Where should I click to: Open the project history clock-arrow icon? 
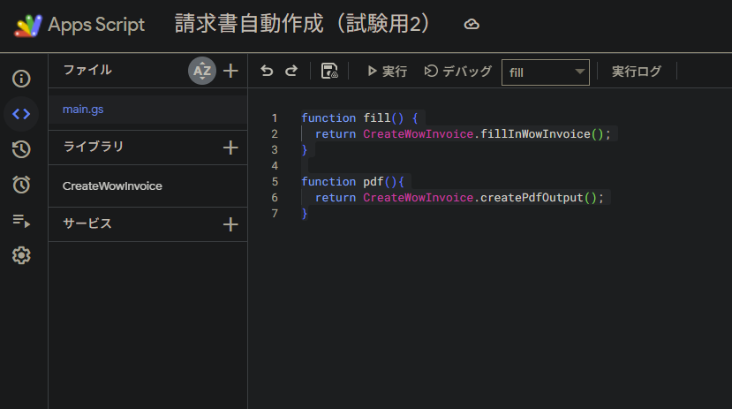pyautogui.click(x=21, y=149)
